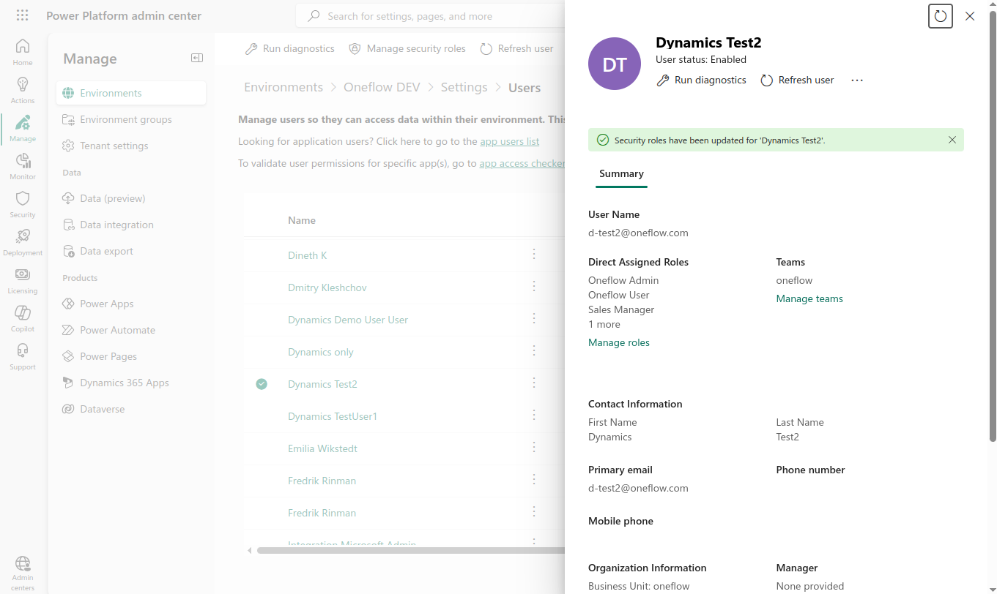Open more actions for Dynamics Test2
This screenshot has width=997, height=594.
[x=534, y=383]
